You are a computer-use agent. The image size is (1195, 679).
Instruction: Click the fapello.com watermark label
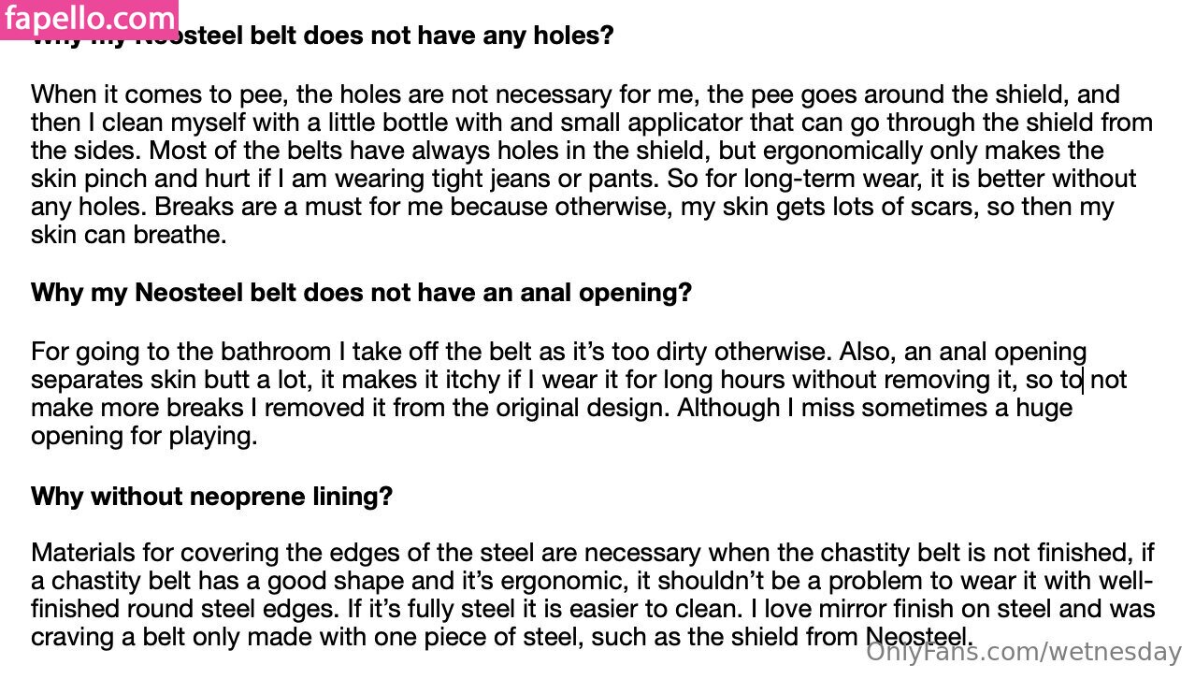click(x=89, y=19)
